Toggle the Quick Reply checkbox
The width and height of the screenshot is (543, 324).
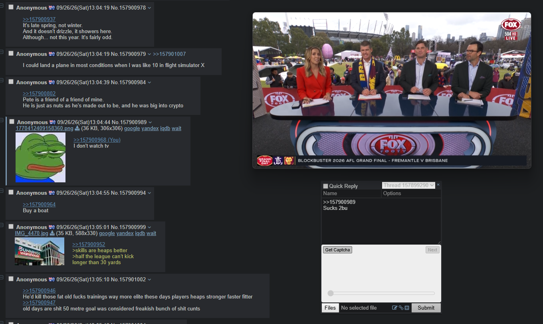325,186
